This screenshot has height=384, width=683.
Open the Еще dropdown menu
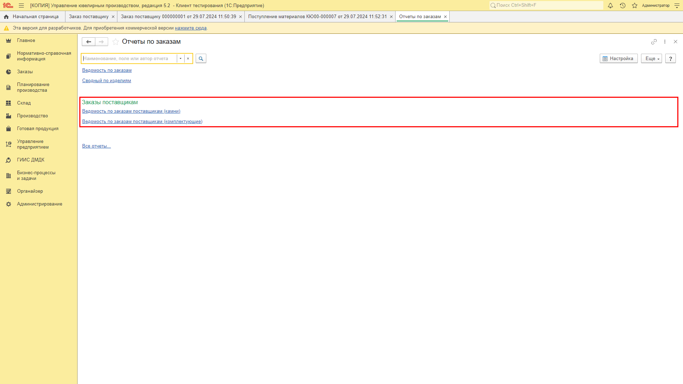tap(651, 59)
